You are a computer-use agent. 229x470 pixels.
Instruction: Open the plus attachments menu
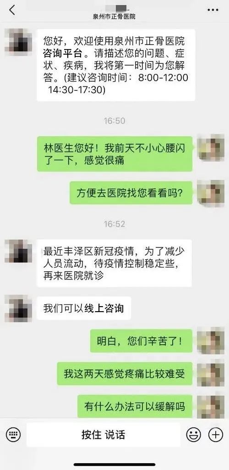(216, 434)
